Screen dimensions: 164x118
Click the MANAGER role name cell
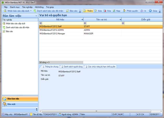click(102, 34)
